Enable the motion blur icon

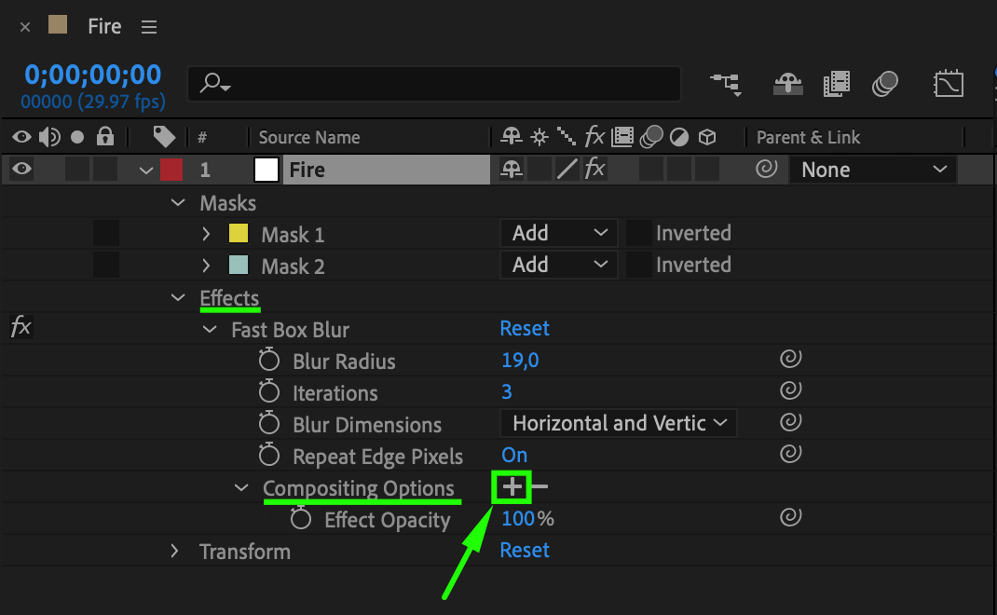pos(885,85)
